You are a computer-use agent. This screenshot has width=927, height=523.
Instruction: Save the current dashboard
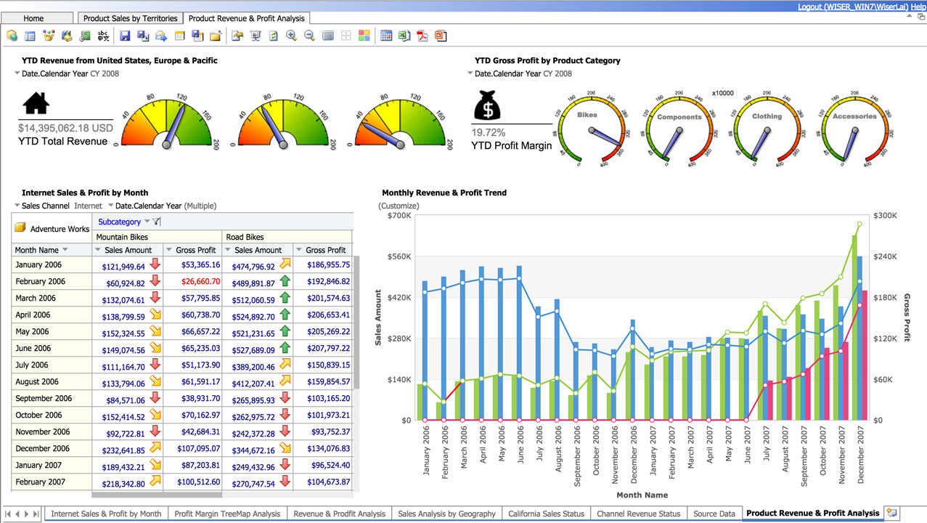[x=125, y=35]
